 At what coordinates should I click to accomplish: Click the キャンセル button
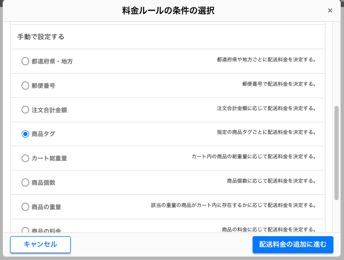40,245
